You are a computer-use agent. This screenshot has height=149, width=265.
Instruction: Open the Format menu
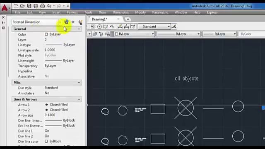[x=72, y=12]
